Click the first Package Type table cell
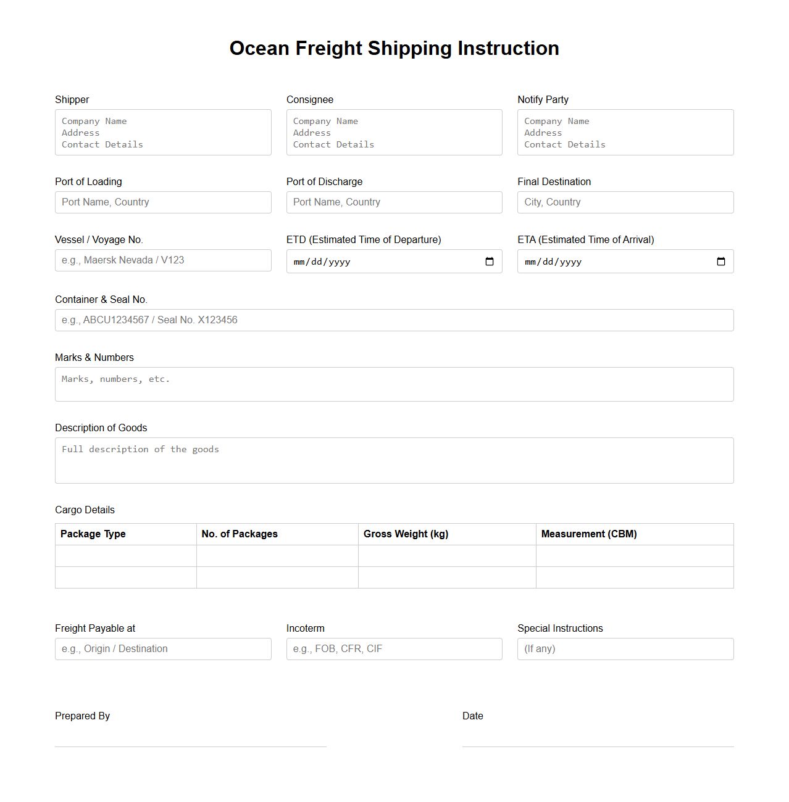This screenshot has height=802, width=789. pos(125,556)
